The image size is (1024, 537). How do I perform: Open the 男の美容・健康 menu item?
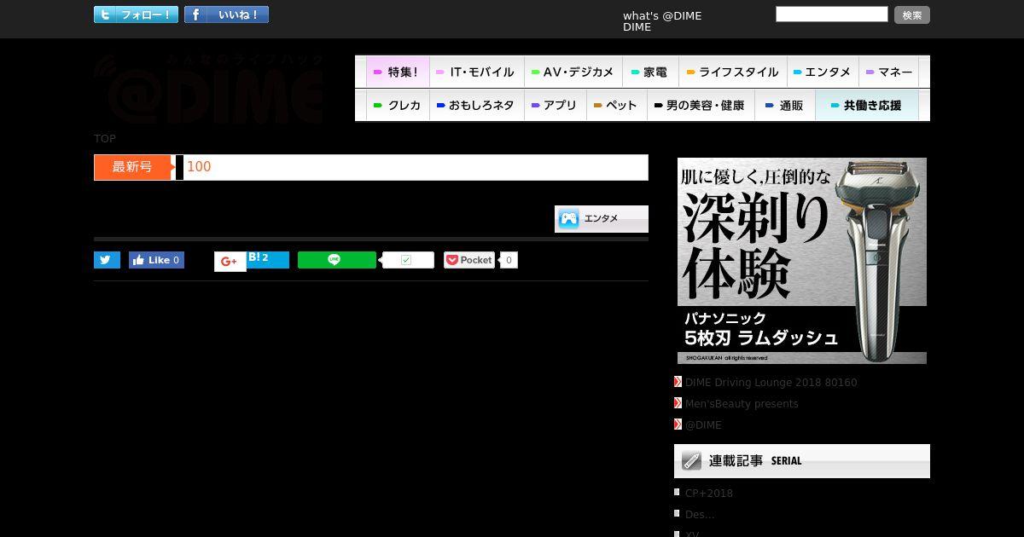pyautogui.click(x=700, y=105)
